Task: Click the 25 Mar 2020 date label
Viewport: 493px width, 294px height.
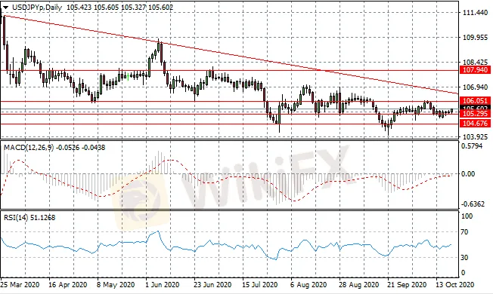Action: (x=20, y=285)
